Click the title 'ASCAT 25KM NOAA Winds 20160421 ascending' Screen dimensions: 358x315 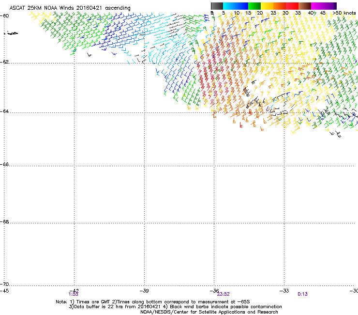click(70, 8)
